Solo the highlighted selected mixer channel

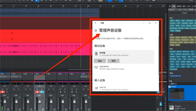click(42, 89)
